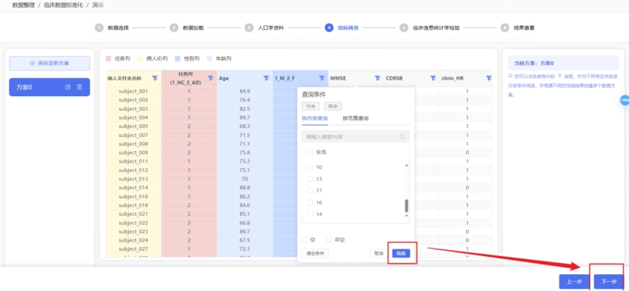Proceed with 下一步 button
This screenshot has width=629, height=291.
[609, 282]
